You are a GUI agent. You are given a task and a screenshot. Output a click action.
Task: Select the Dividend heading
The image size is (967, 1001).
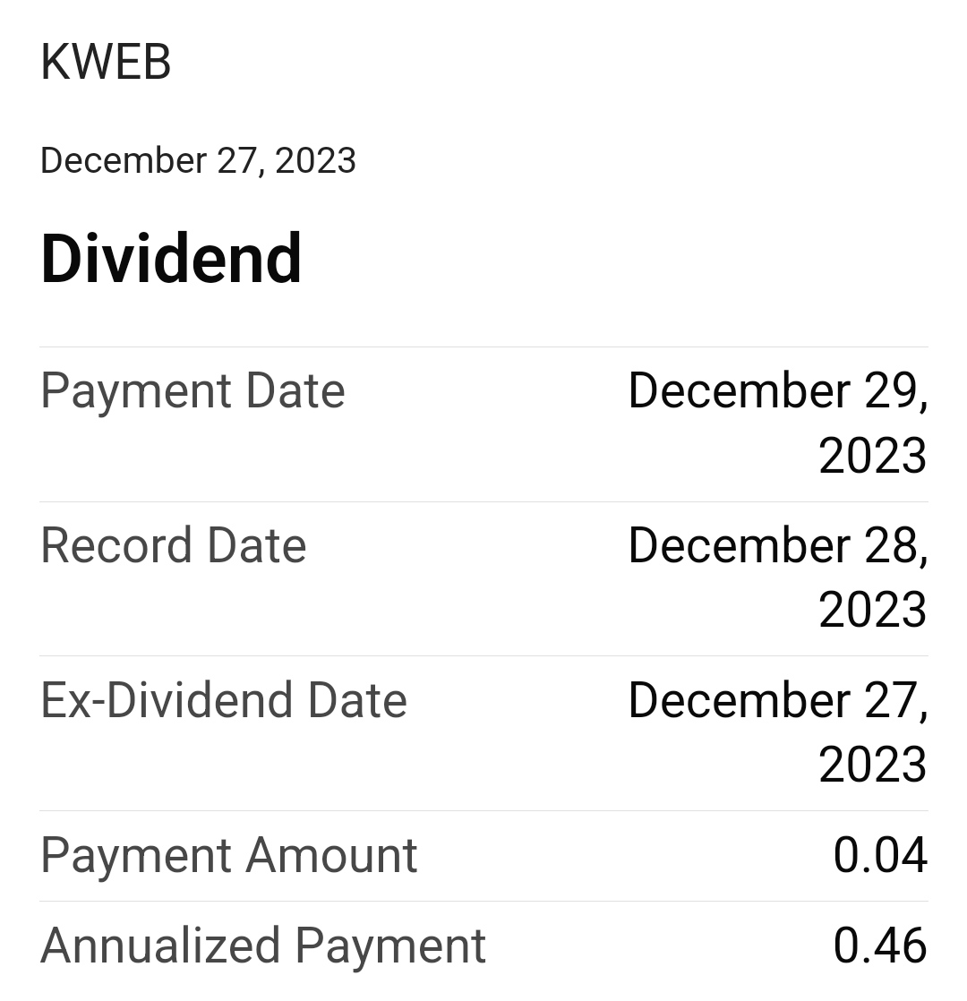pyautogui.click(x=171, y=259)
